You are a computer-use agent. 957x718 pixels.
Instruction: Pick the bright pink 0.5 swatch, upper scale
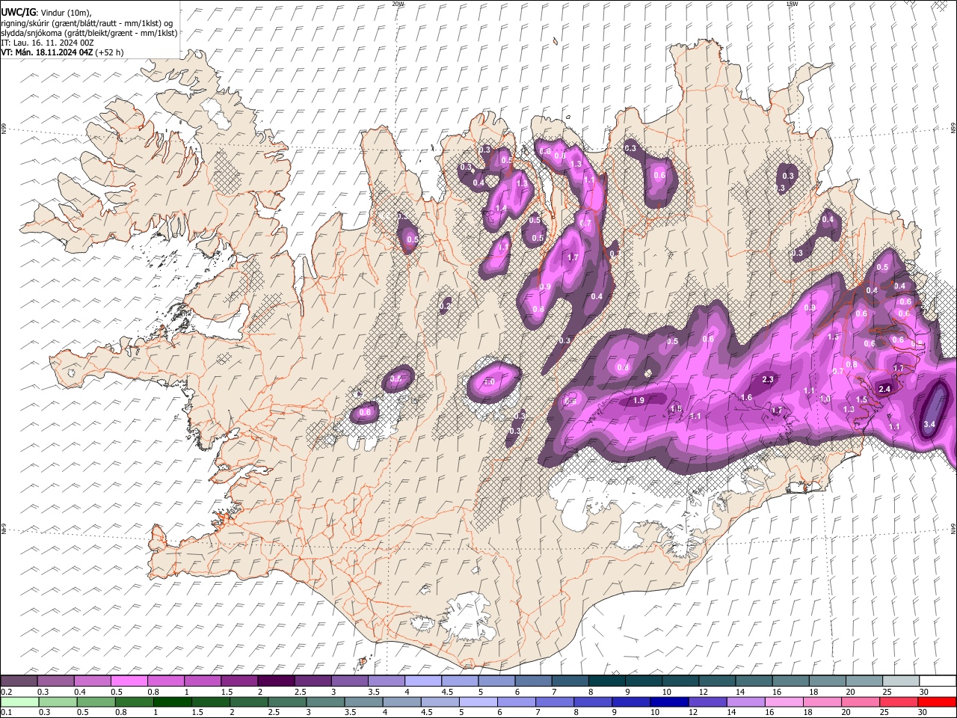coord(129,681)
